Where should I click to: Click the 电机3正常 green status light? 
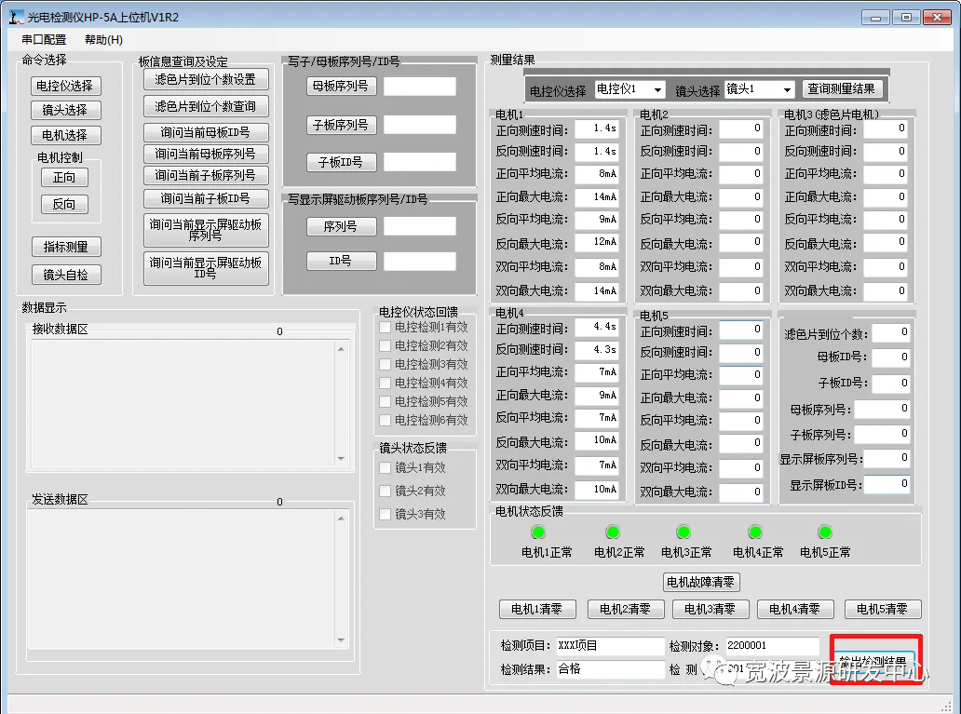tap(684, 532)
